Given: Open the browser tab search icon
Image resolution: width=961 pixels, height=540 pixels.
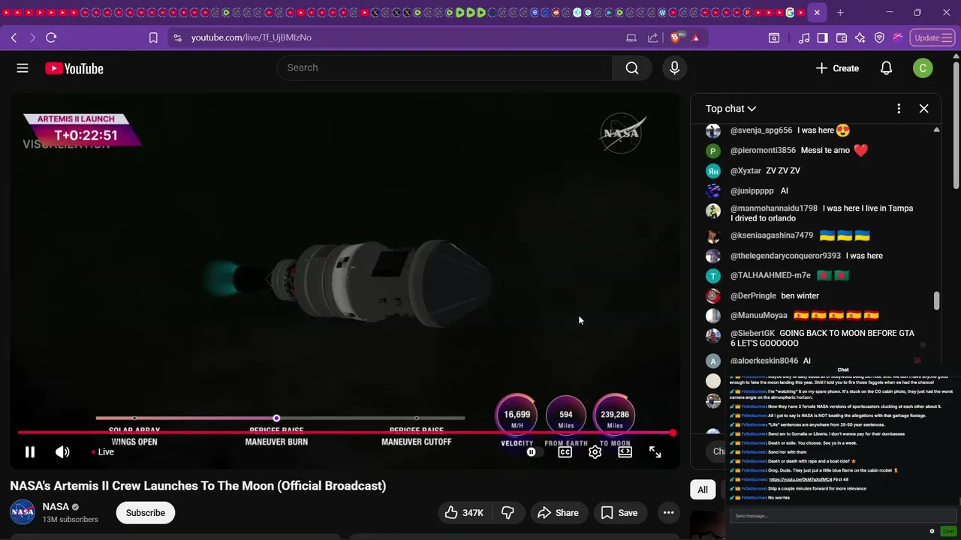Looking at the screenshot, I should tap(774, 37).
